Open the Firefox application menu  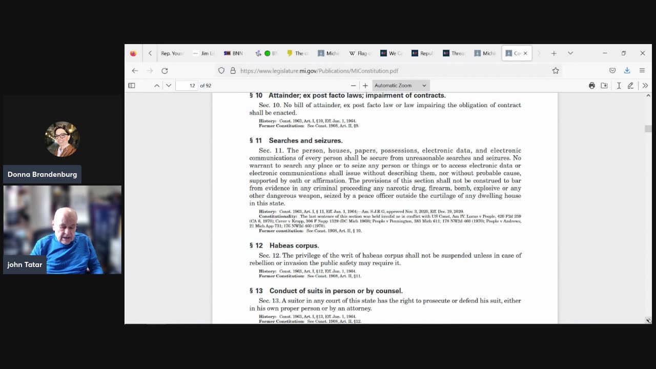coord(642,71)
